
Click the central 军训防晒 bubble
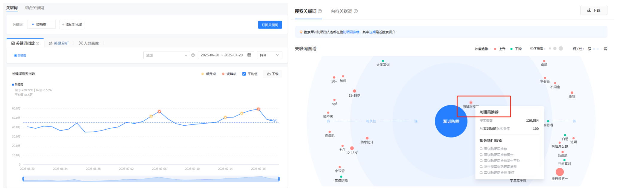[451, 121]
